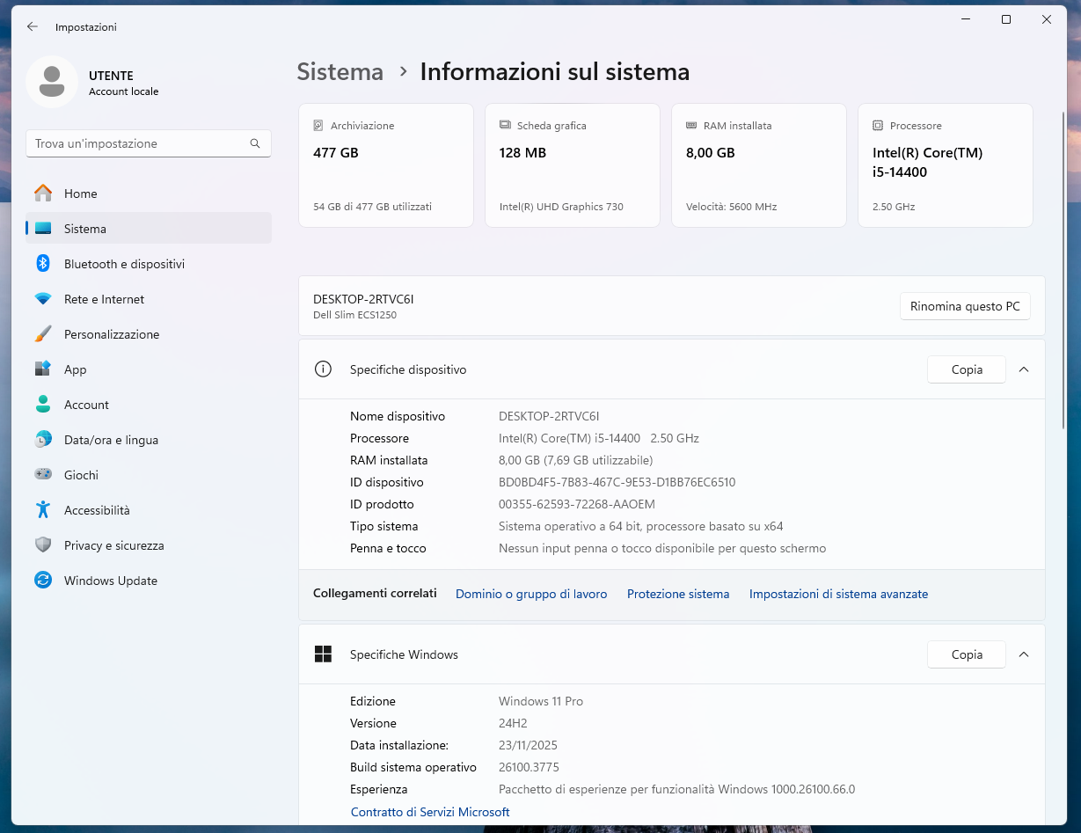Click the Home house icon
The height and width of the screenshot is (833, 1081).
click(43, 194)
